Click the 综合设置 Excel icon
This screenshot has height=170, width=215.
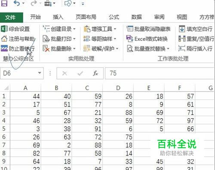click(4, 29)
